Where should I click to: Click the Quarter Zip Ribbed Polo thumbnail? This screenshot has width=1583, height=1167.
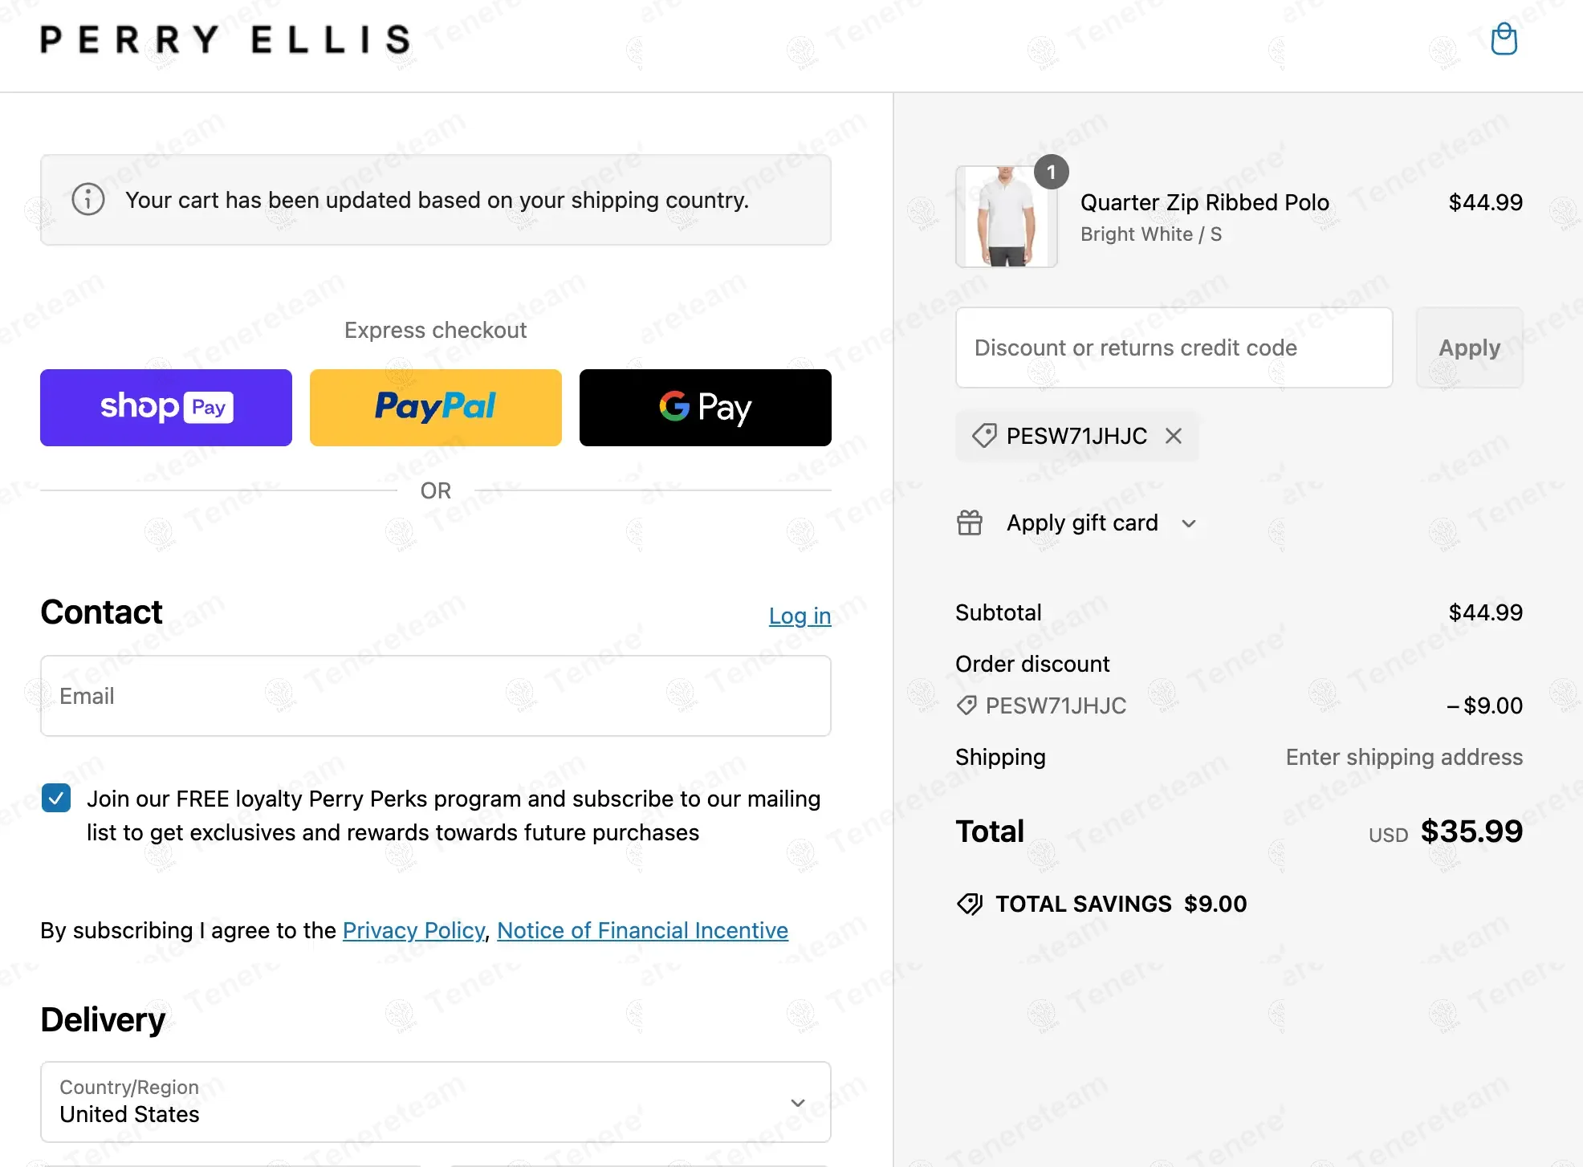(x=1007, y=217)
